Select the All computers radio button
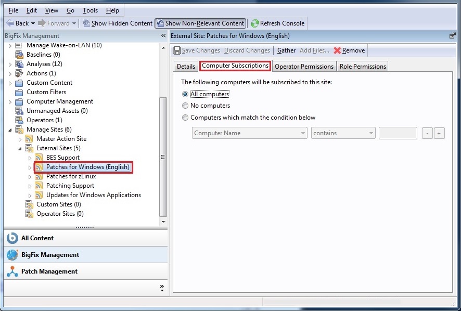This screenshot has width=461, height=311. [x=185, y=94]
